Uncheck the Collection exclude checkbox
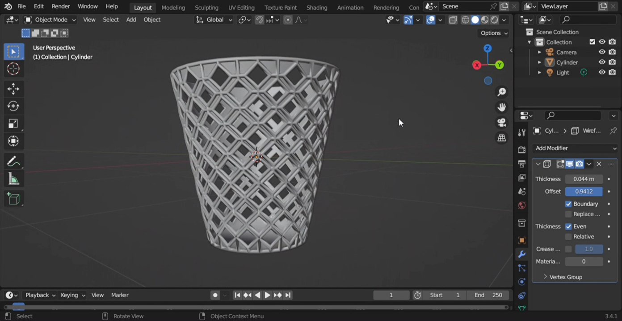622x321 pixels. tap(592, 42)
